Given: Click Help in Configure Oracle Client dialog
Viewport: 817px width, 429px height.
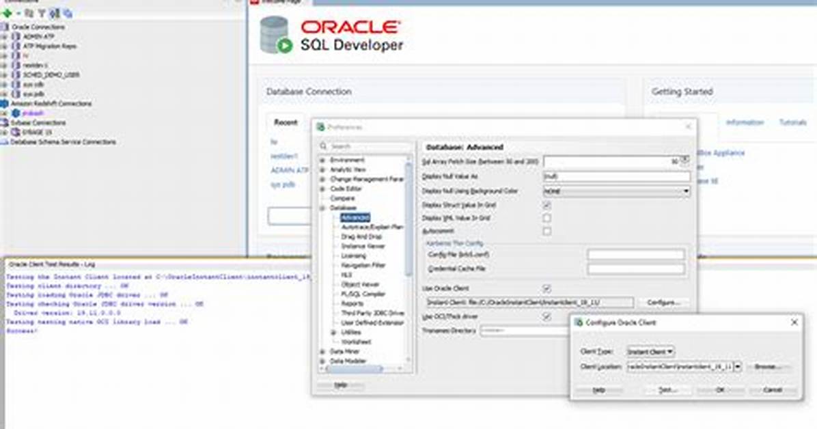Looking at the screenshot, I should click(x=598, y=390).
